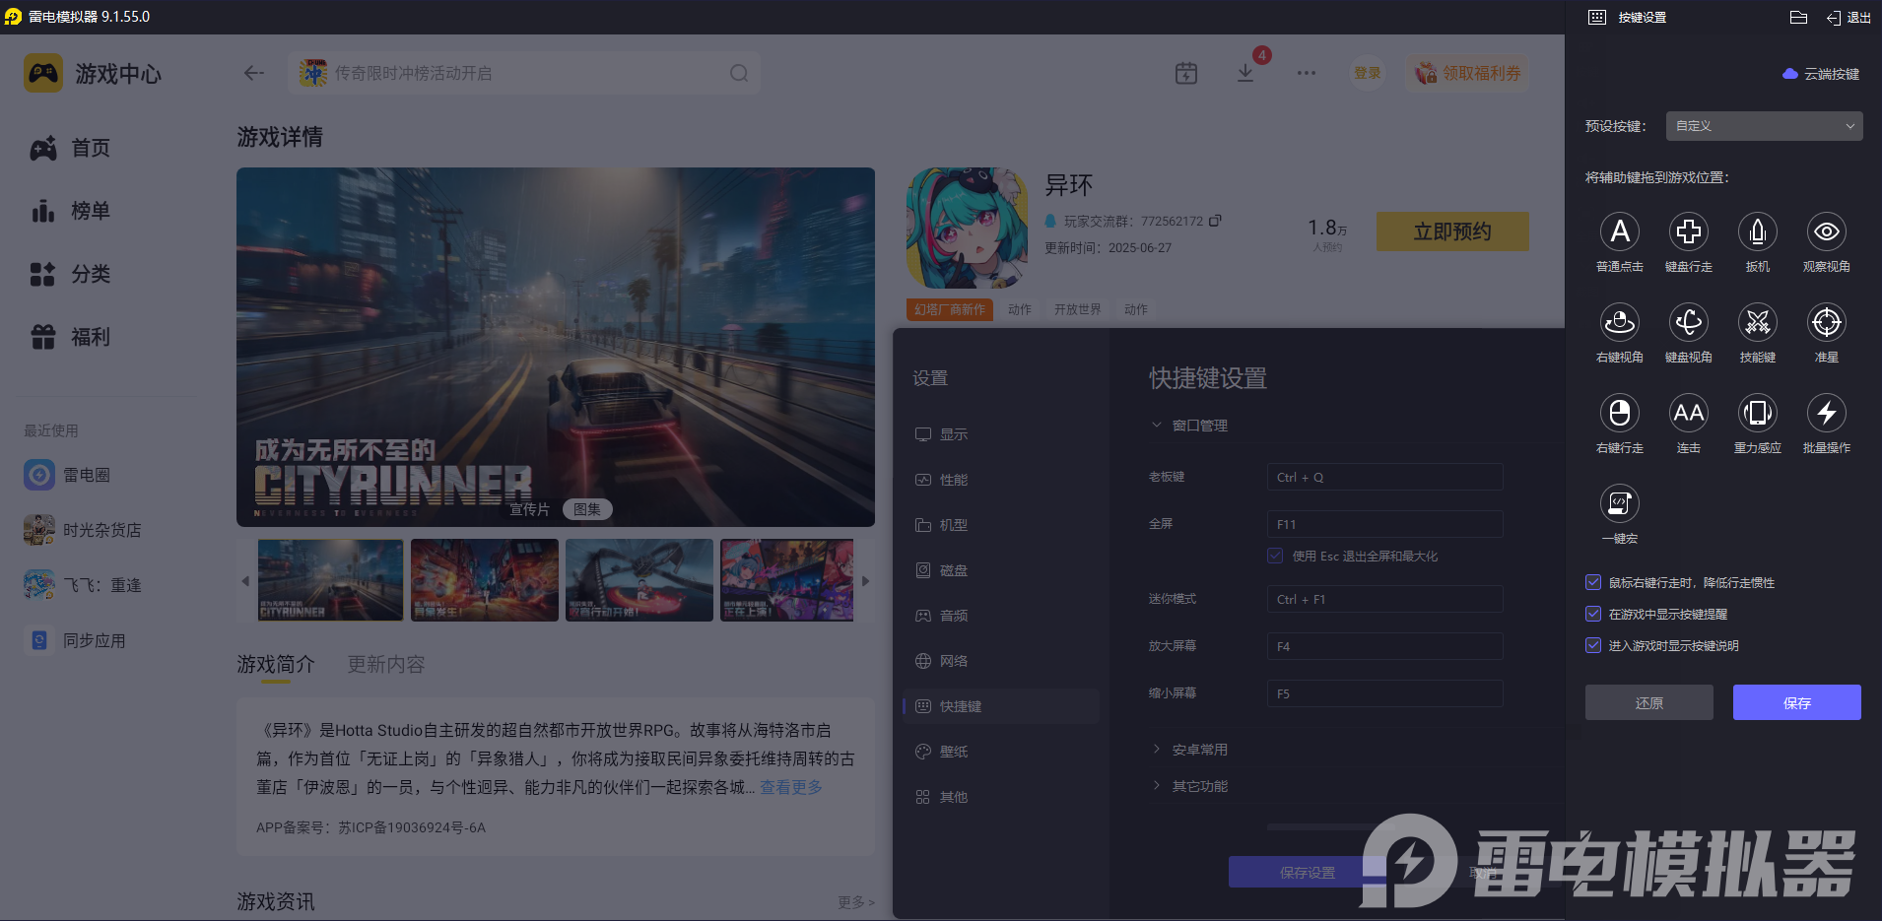Viewport: 1882px width, 921px height.
Task: Uncheck 鼠标右键行走时降低行走惯性
Action: pyautogui.click(x=1592, y=582)
